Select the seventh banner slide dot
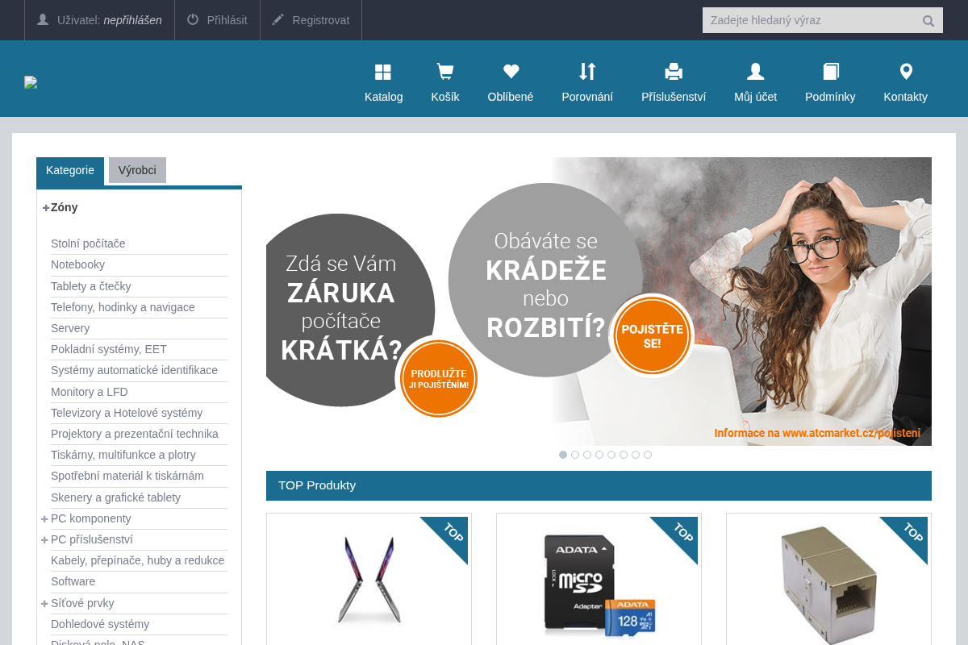Image resolution: width=968 pixels, height=645 pixels. coord(636,455)
